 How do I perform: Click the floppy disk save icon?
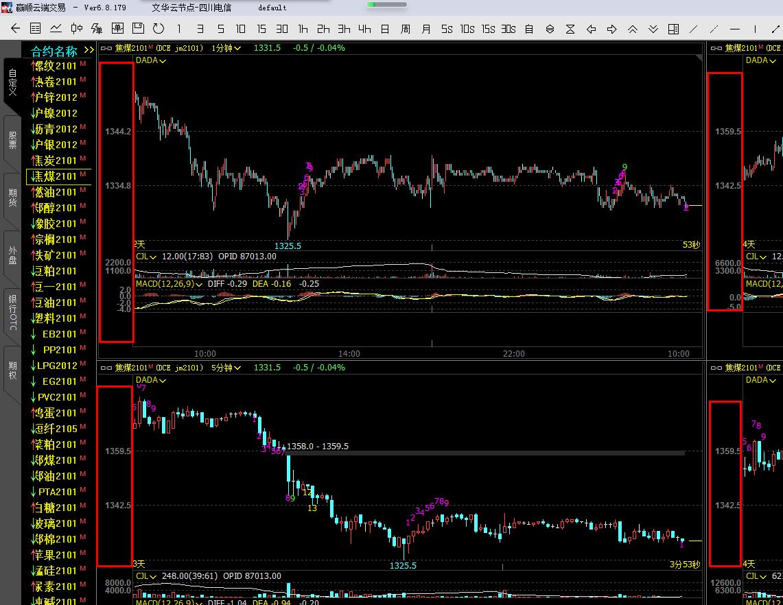click(x=138, y=29)
